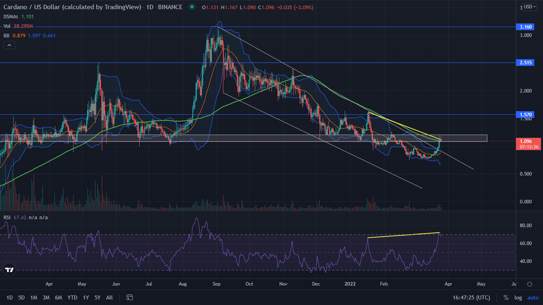
Task: Click the RSI value 67.42
Action: click(x=20, y=217)
